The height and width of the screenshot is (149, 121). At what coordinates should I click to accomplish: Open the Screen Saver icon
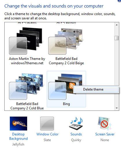(x=105, y=124)
